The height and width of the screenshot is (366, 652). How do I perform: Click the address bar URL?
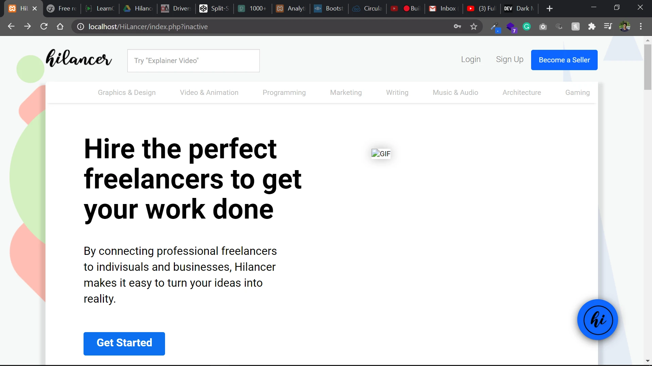[148, 27]
